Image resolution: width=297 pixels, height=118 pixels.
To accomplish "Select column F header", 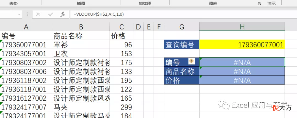I will click(x=159, y=27).
